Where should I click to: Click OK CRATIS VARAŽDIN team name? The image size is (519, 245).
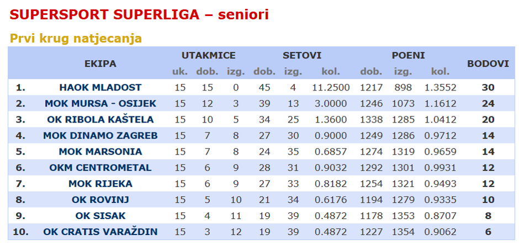(100, 232)
